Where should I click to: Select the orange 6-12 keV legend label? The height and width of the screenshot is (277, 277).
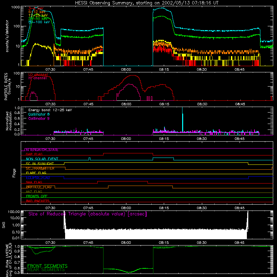tap(37, 12)
